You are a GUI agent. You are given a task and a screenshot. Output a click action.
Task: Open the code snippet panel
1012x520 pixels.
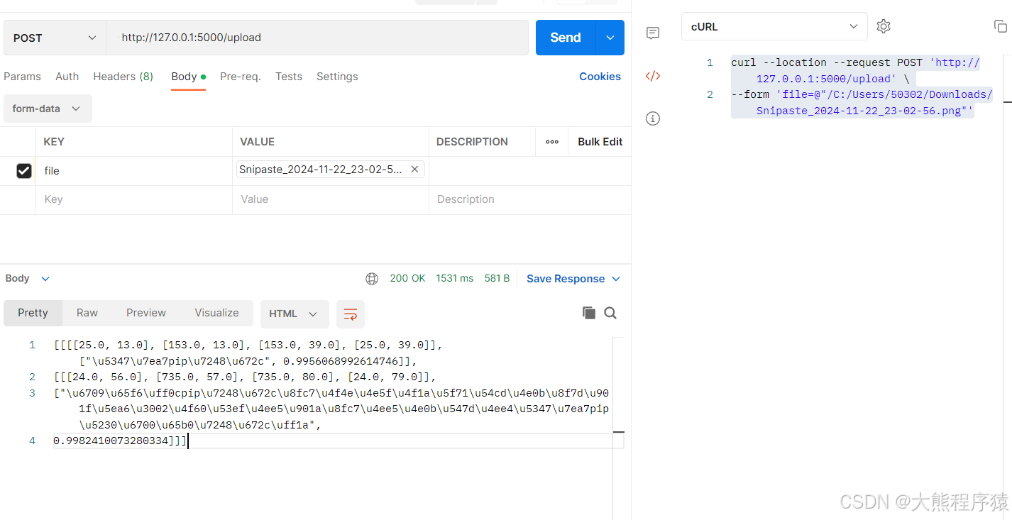point(652,76)
